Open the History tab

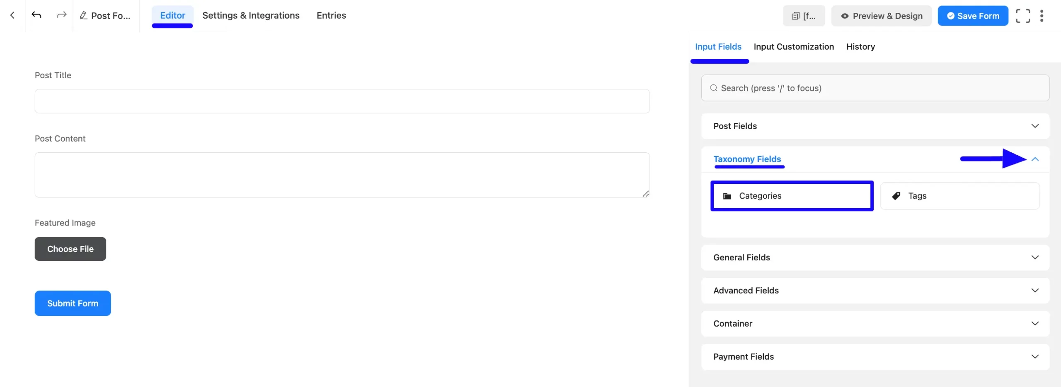(860, 47)
